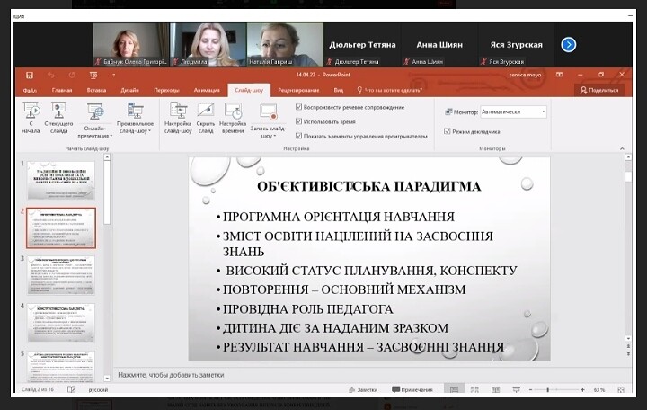Switch to the Insert ribbon tab
The width and height of the screenshot is (647, 410).
coord(96,90)
